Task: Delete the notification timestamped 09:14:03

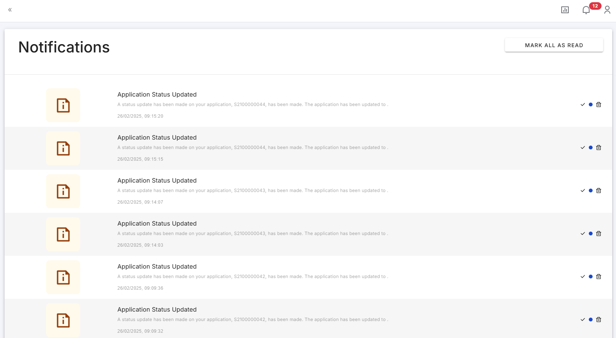Action: pos(599,234)
